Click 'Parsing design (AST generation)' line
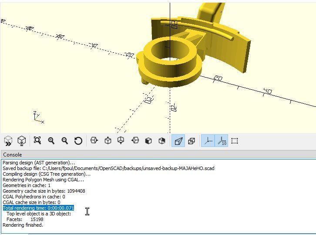Screen dimensions: 316x235 [39, 163]
